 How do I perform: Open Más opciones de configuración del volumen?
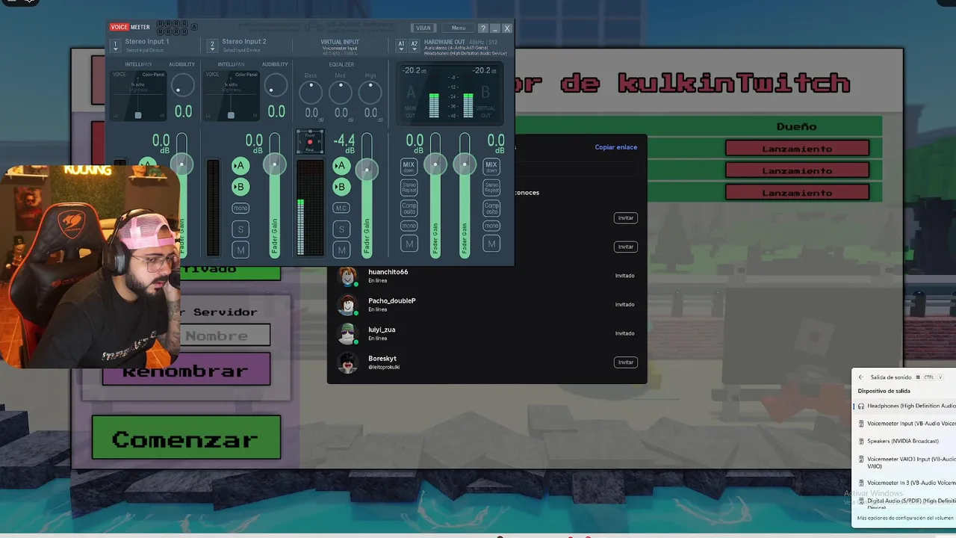(905, 518)
